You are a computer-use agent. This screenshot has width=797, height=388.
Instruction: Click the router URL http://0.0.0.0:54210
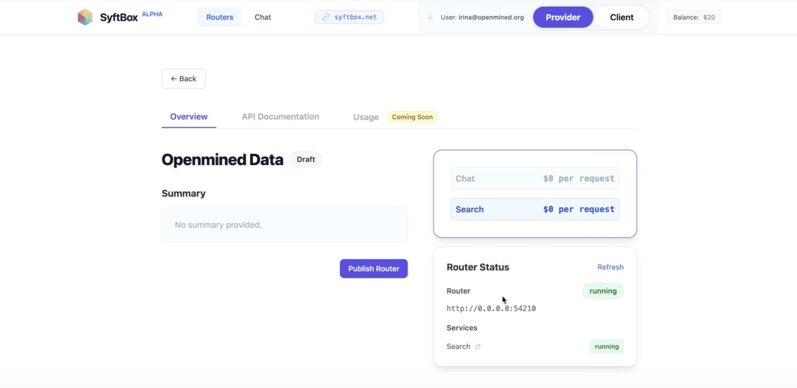tap(491, 308)
